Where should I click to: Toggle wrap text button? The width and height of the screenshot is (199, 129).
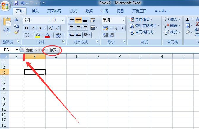pos(93,20)
